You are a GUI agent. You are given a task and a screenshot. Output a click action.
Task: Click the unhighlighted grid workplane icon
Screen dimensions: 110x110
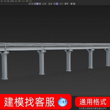click(x=54, y=4)
